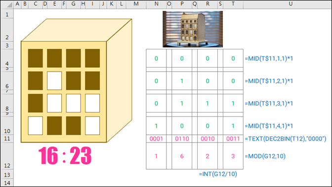
Task: Select the lit white window in row 6
Action: (54, 80)
